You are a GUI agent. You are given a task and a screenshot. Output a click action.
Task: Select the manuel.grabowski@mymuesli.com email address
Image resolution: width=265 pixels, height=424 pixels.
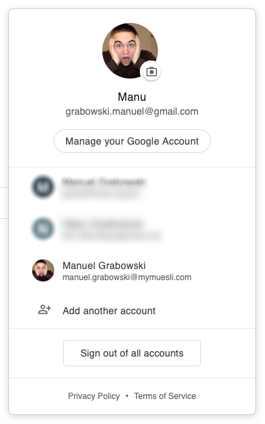(127, 277)
